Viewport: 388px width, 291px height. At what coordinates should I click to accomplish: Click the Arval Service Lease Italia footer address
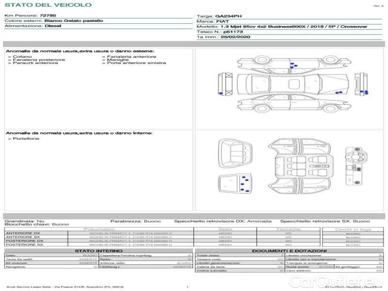click(x=65, y=287)
